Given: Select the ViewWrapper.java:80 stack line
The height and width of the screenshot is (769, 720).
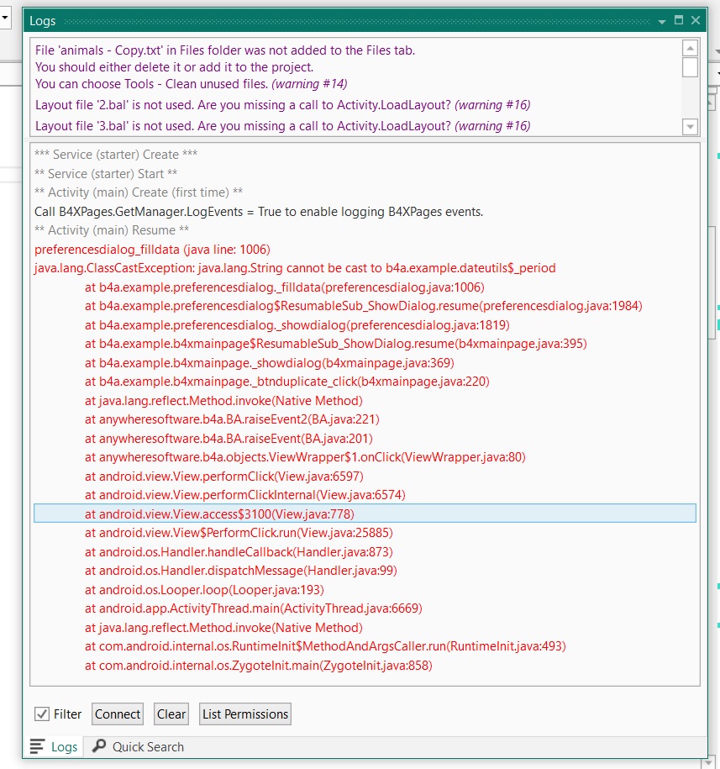Looking at the screenshot, I should pos(305,457).
